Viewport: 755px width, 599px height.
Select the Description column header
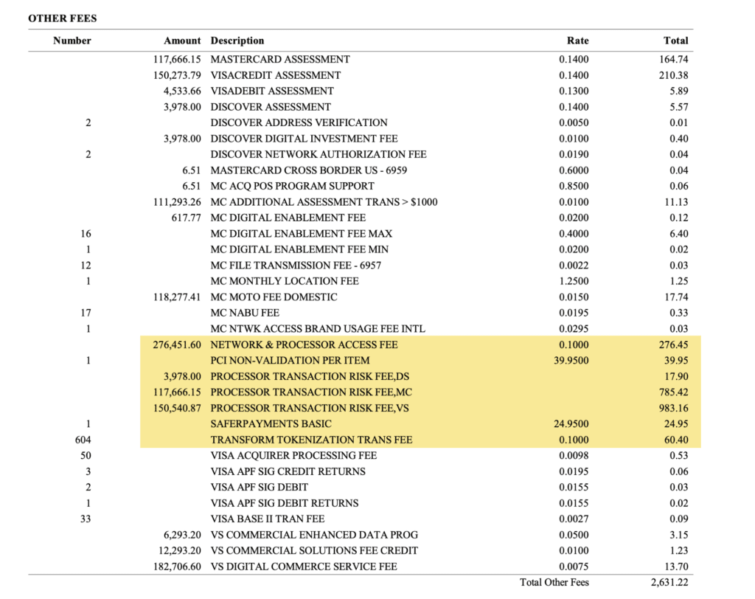click(237, 41)
